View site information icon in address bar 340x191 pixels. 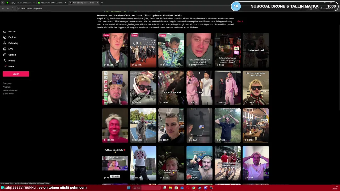[x=18, y=8]
